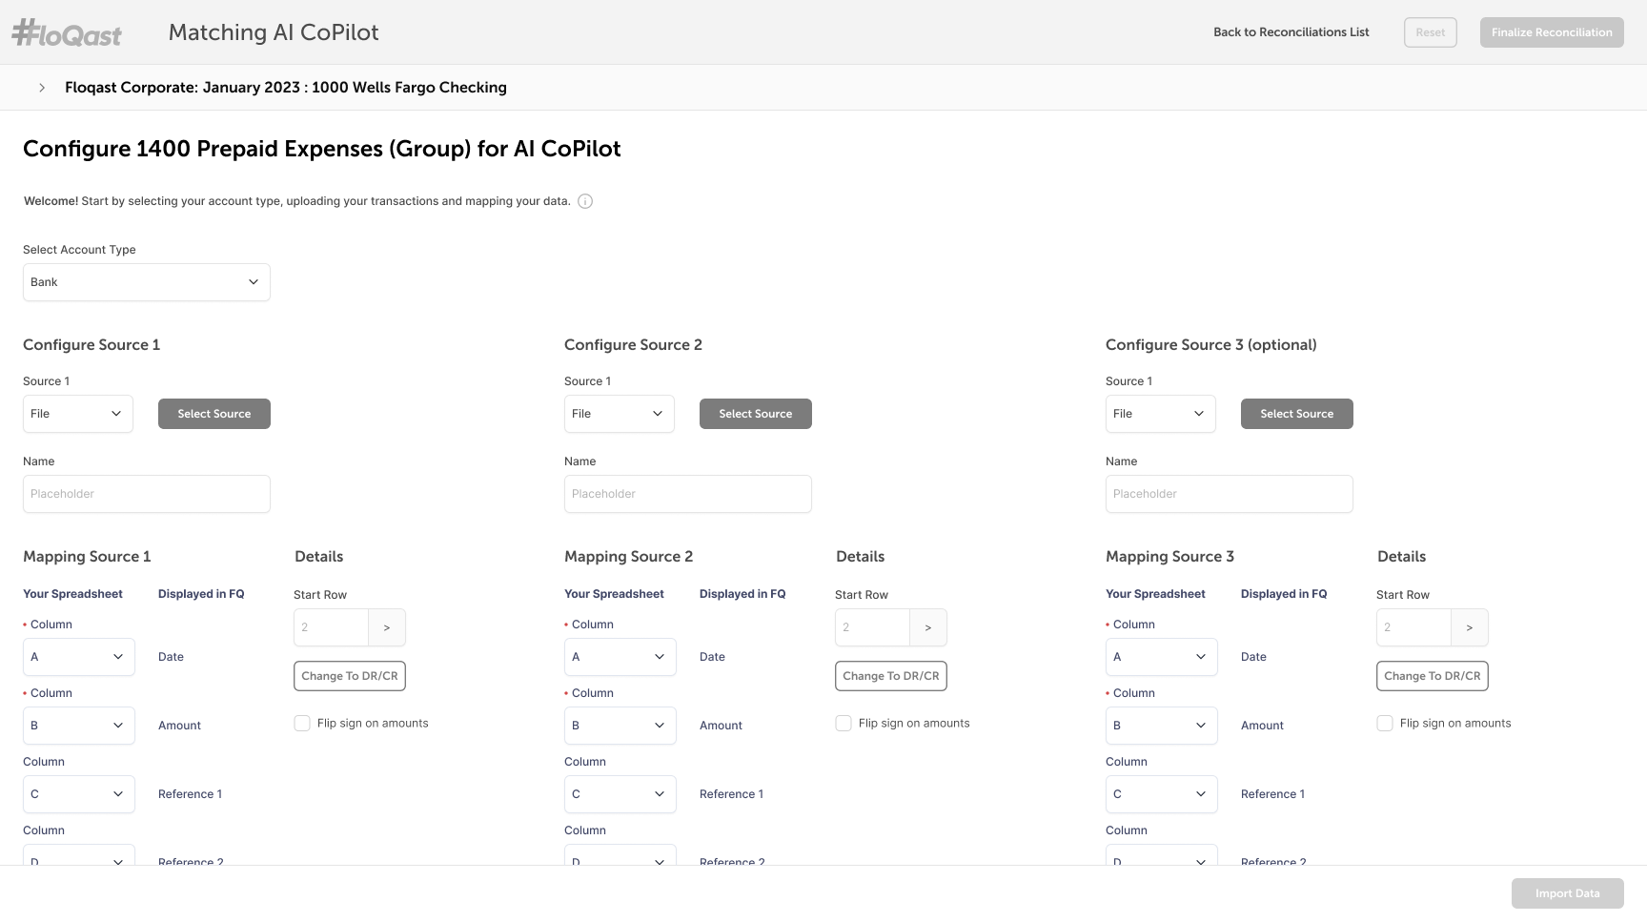1647x922 pixels.
Task: Click Start Row arrow button for Source 2
Action: [928, 627]
